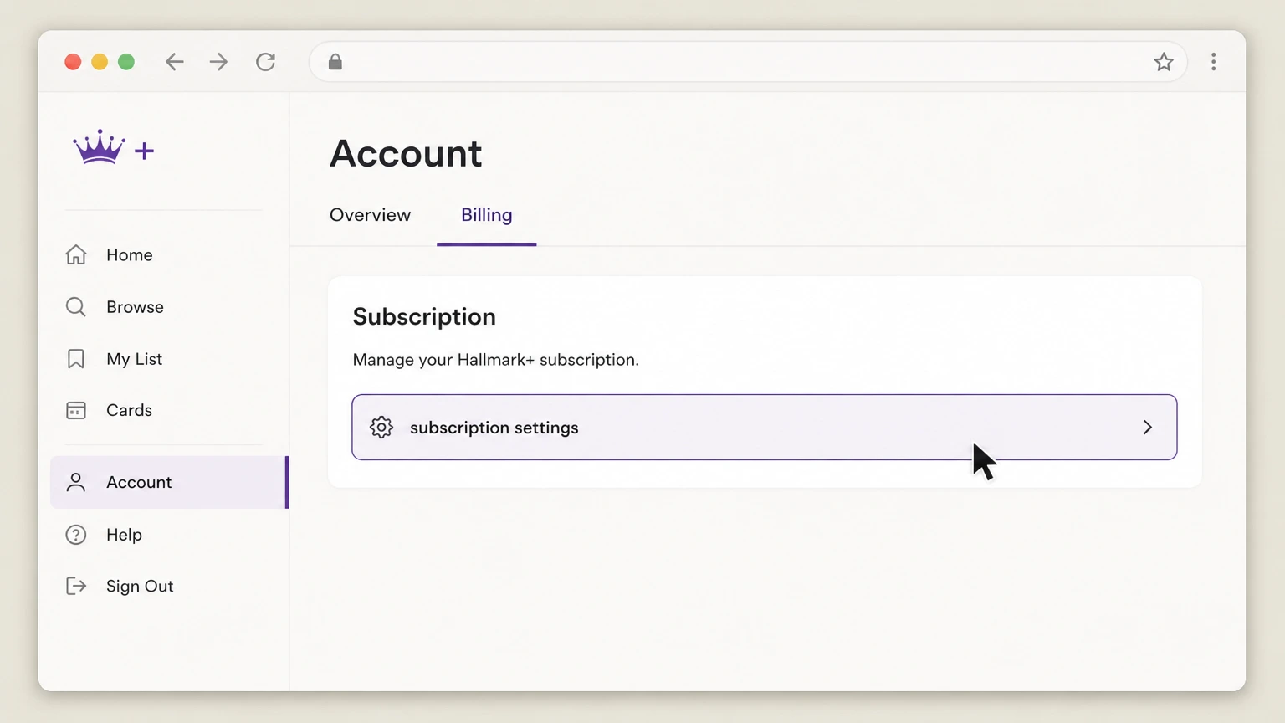
Task: Switch to the Overview tab
Action: 370,215
